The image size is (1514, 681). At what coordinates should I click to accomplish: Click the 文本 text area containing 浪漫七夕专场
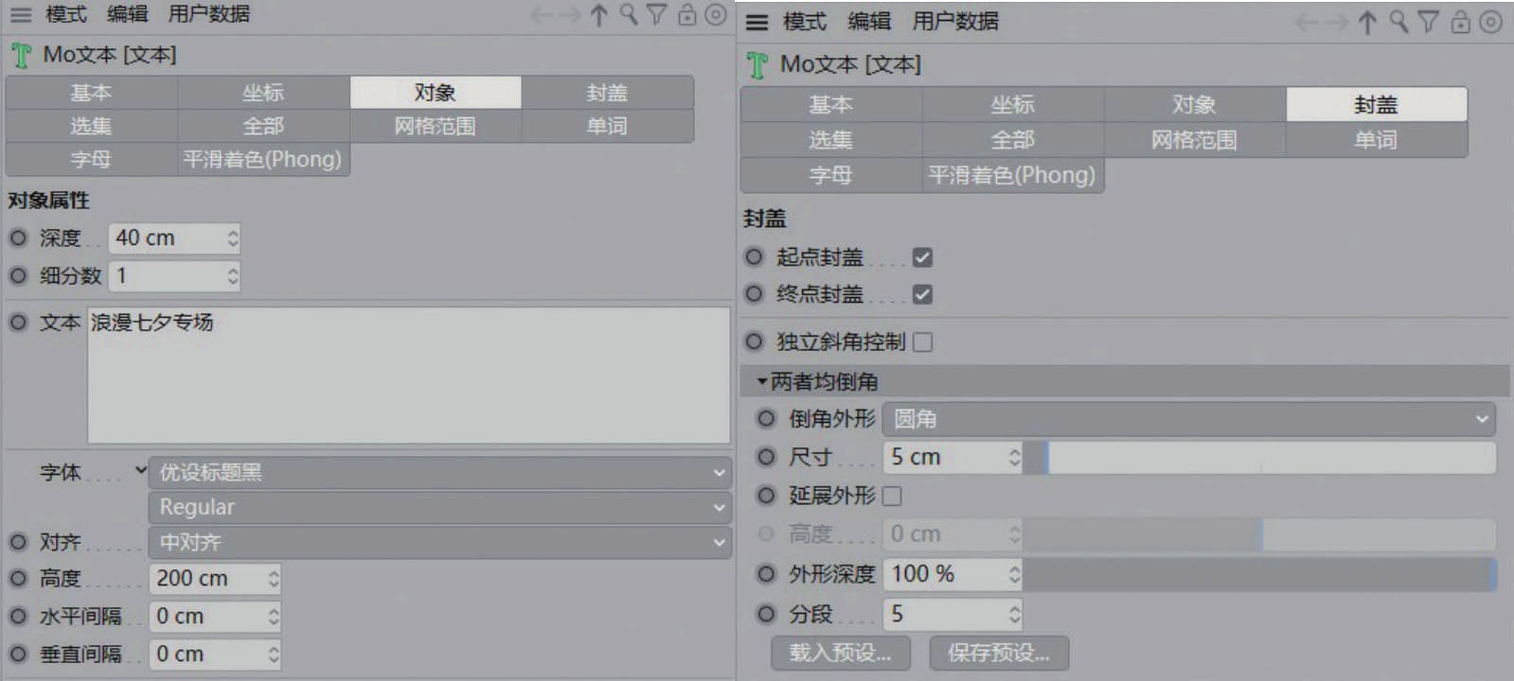click(409, 375)
